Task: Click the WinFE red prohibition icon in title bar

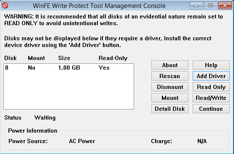Action: [5, 5]
